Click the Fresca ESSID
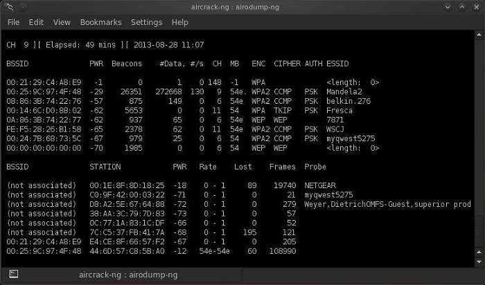The width and height of the screenshot is (485, 285). click(339, 111)
